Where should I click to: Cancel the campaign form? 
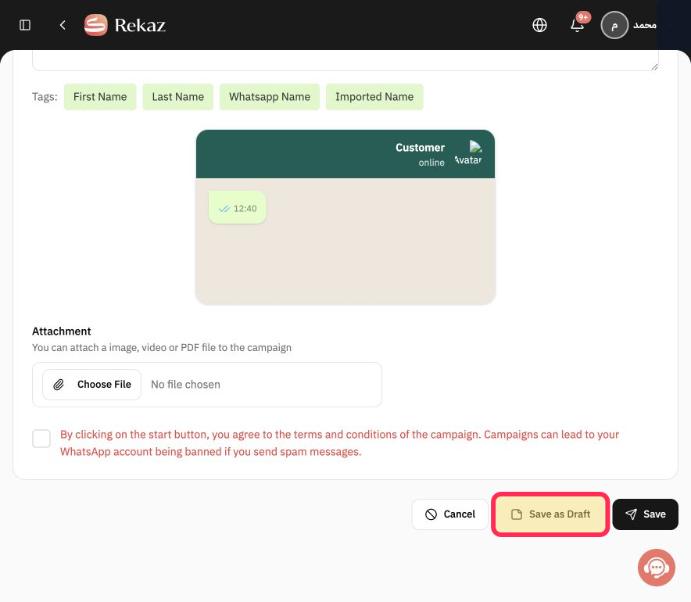tap(450, 514)
